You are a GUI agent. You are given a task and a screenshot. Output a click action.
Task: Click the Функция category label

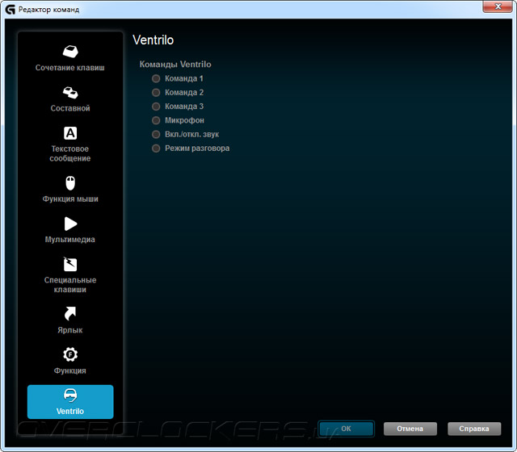pyautogui.click(x=70, y=370)
